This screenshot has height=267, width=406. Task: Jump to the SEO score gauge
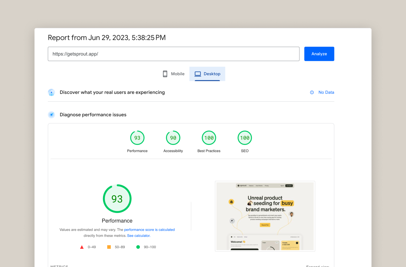[245, 138]
